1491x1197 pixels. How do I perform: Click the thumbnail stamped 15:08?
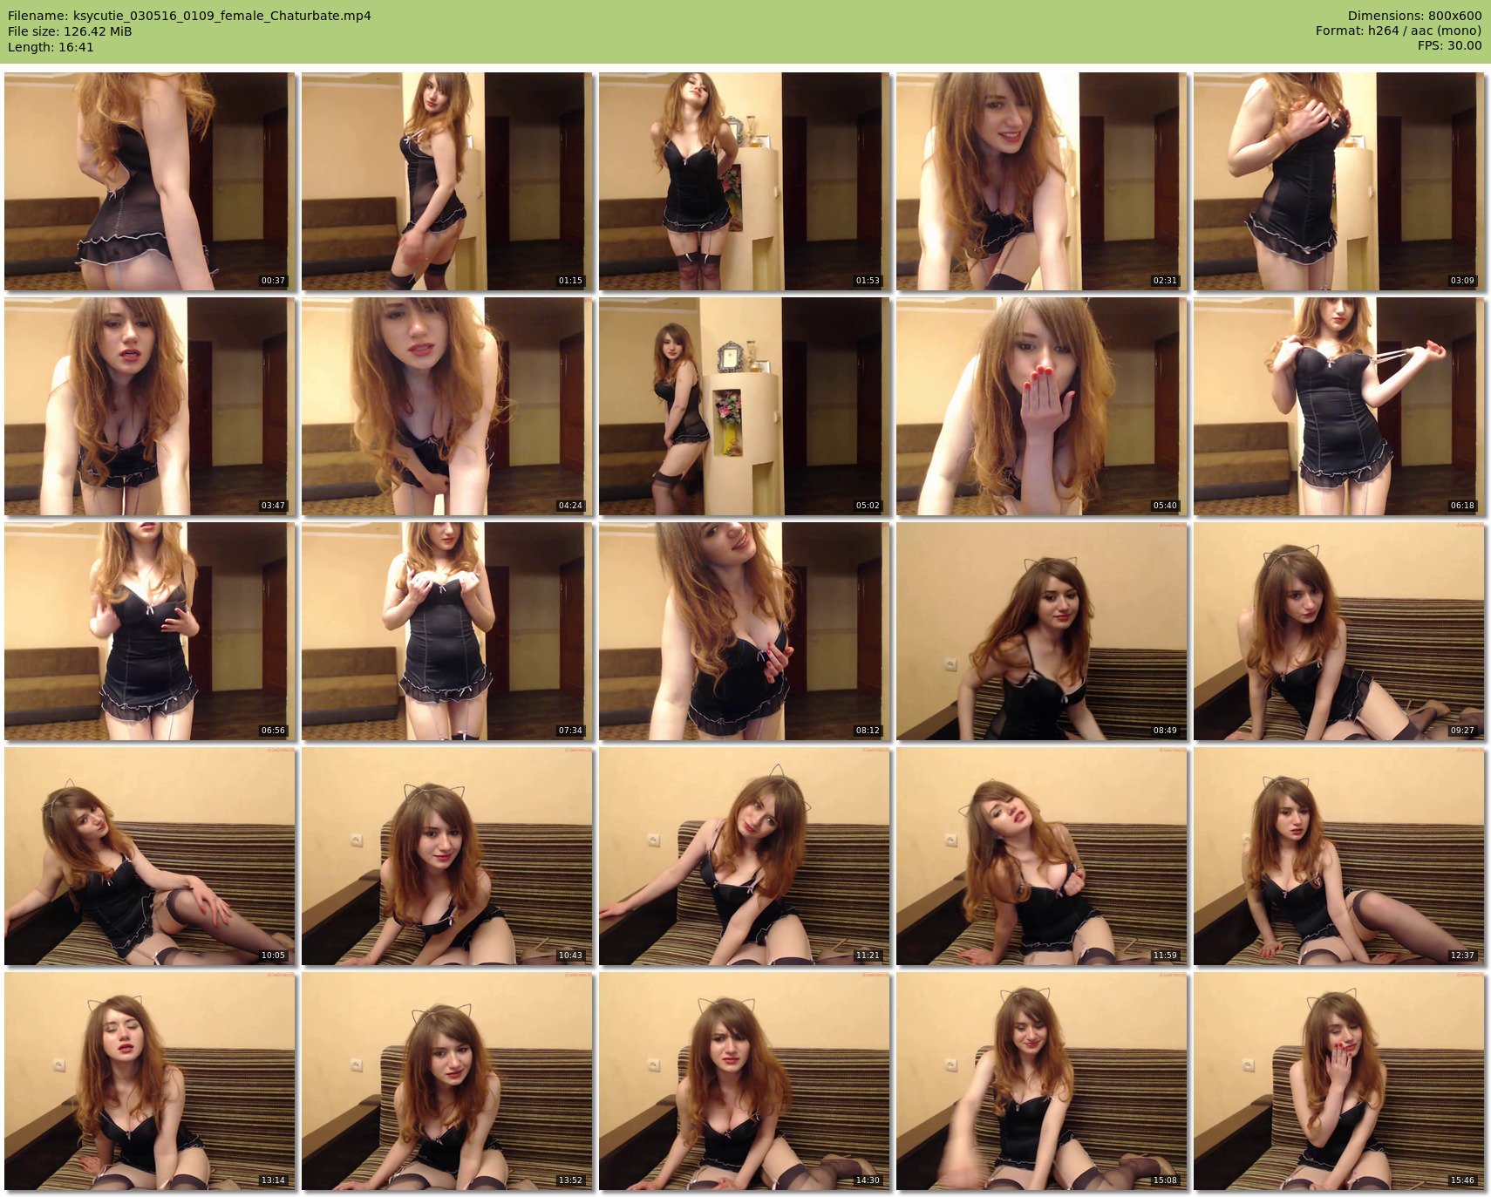click(1042, 1081)
